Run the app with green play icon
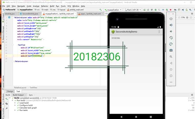Viewport: 195px width, 119px height. (144, 10)
